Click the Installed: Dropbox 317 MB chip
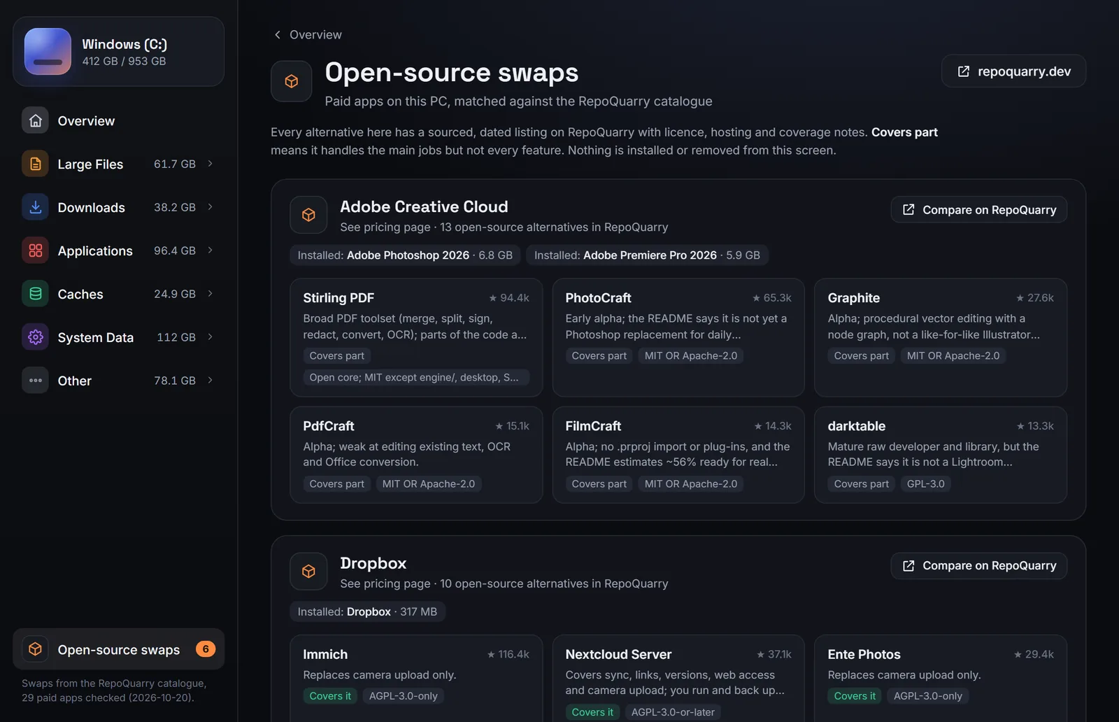The height and width of the screenshot is (722, 1119). (x=367, y=611)
